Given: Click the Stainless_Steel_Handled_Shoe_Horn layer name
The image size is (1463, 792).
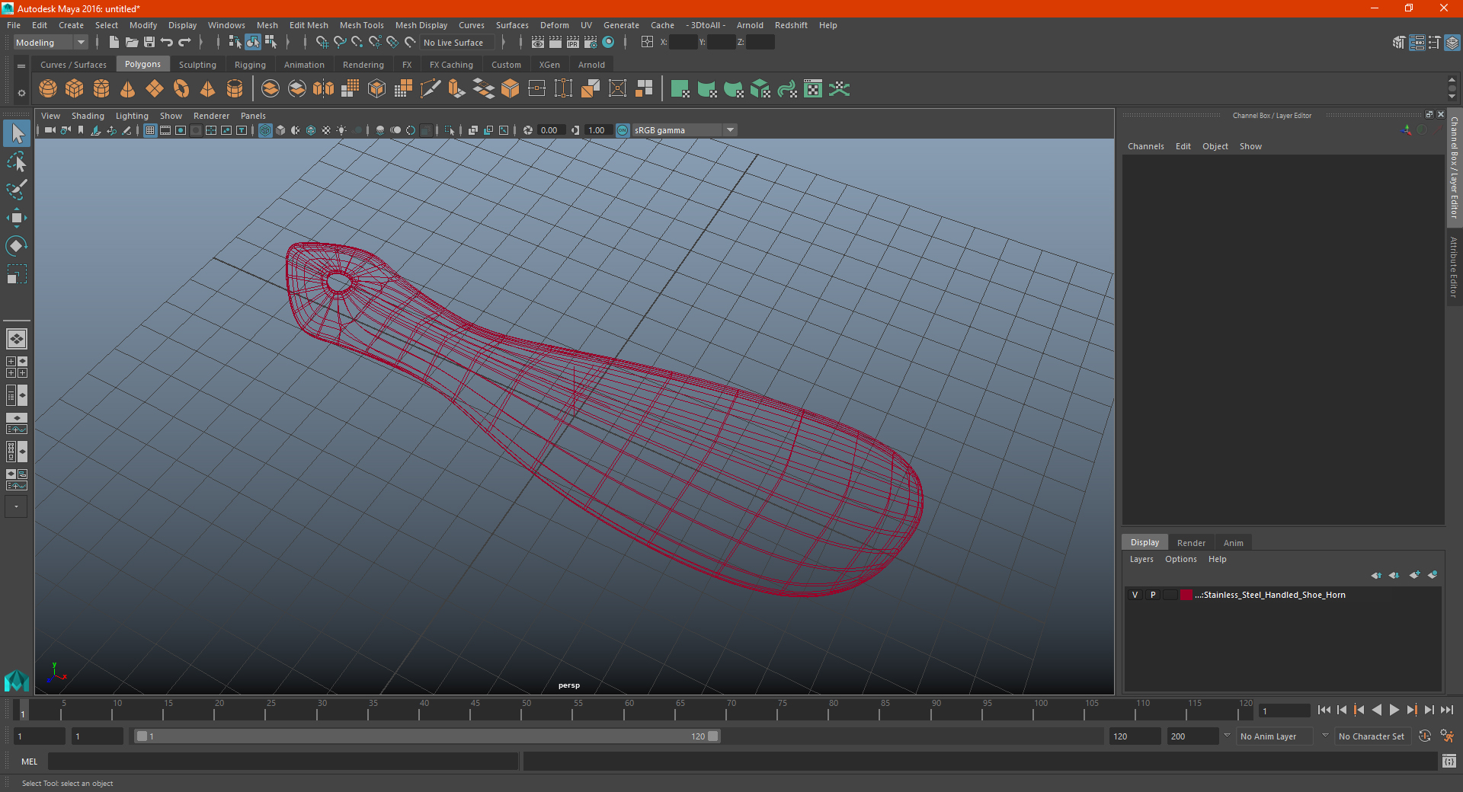Looking at the screenshot, I should click(1270, 595).
